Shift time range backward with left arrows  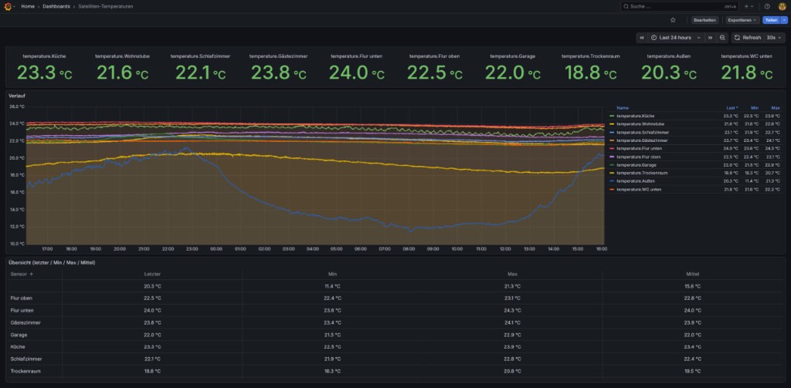(x=642, y=38)
